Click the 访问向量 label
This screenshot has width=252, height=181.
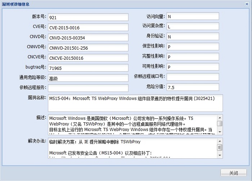point(156,17)
